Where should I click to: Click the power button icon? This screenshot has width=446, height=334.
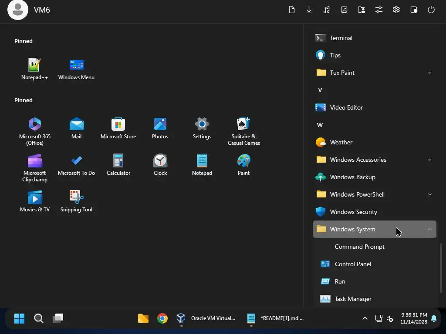[x=431, y=10]
